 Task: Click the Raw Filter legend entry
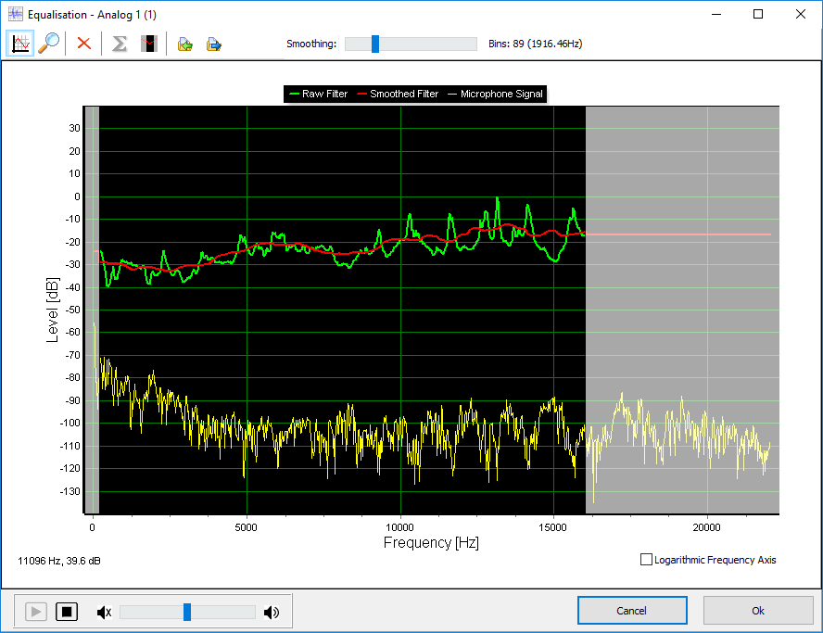pyautogui.click(x=318, y=94)
